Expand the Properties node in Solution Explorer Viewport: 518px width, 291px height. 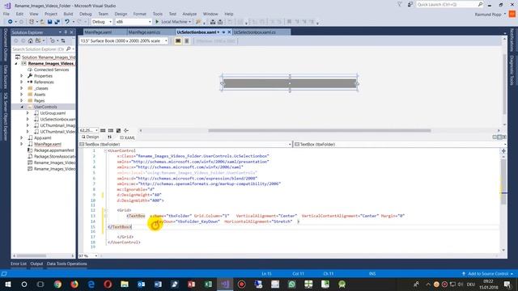tap(22, 76)
